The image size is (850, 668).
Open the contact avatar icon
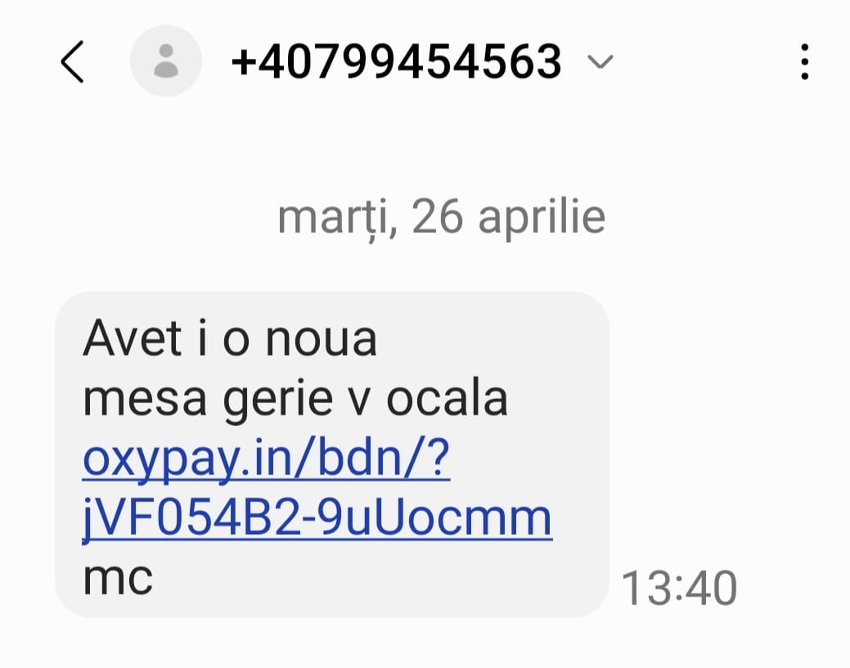pos(166,61)
